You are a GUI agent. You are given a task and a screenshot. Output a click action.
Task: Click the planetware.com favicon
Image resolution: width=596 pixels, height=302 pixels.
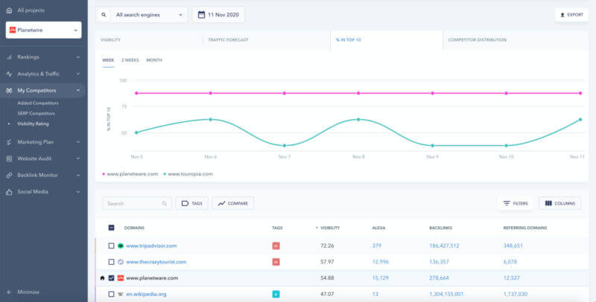click(x=121, y=278)
